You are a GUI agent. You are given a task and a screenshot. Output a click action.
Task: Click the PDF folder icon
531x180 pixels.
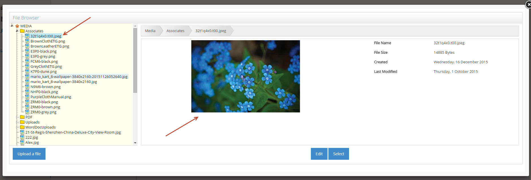click(x=22, y=117)
